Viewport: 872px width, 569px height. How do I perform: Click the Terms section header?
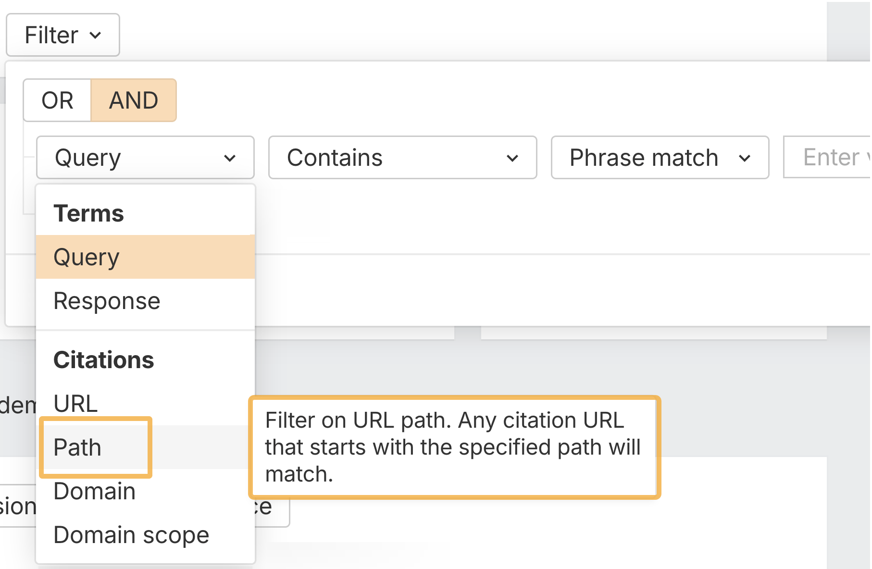89,213
